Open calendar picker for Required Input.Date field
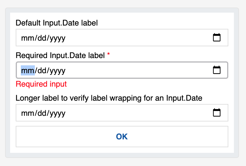 point(216,70)
